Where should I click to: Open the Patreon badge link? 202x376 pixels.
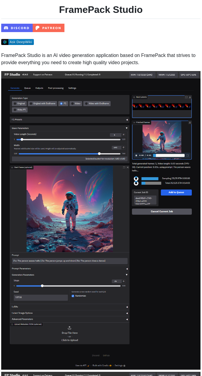[49, 28]
